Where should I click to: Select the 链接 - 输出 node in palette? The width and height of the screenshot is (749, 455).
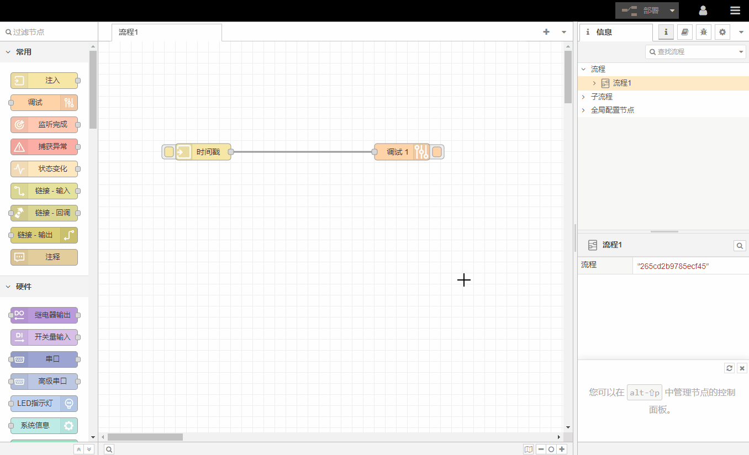tap(44, 235)
